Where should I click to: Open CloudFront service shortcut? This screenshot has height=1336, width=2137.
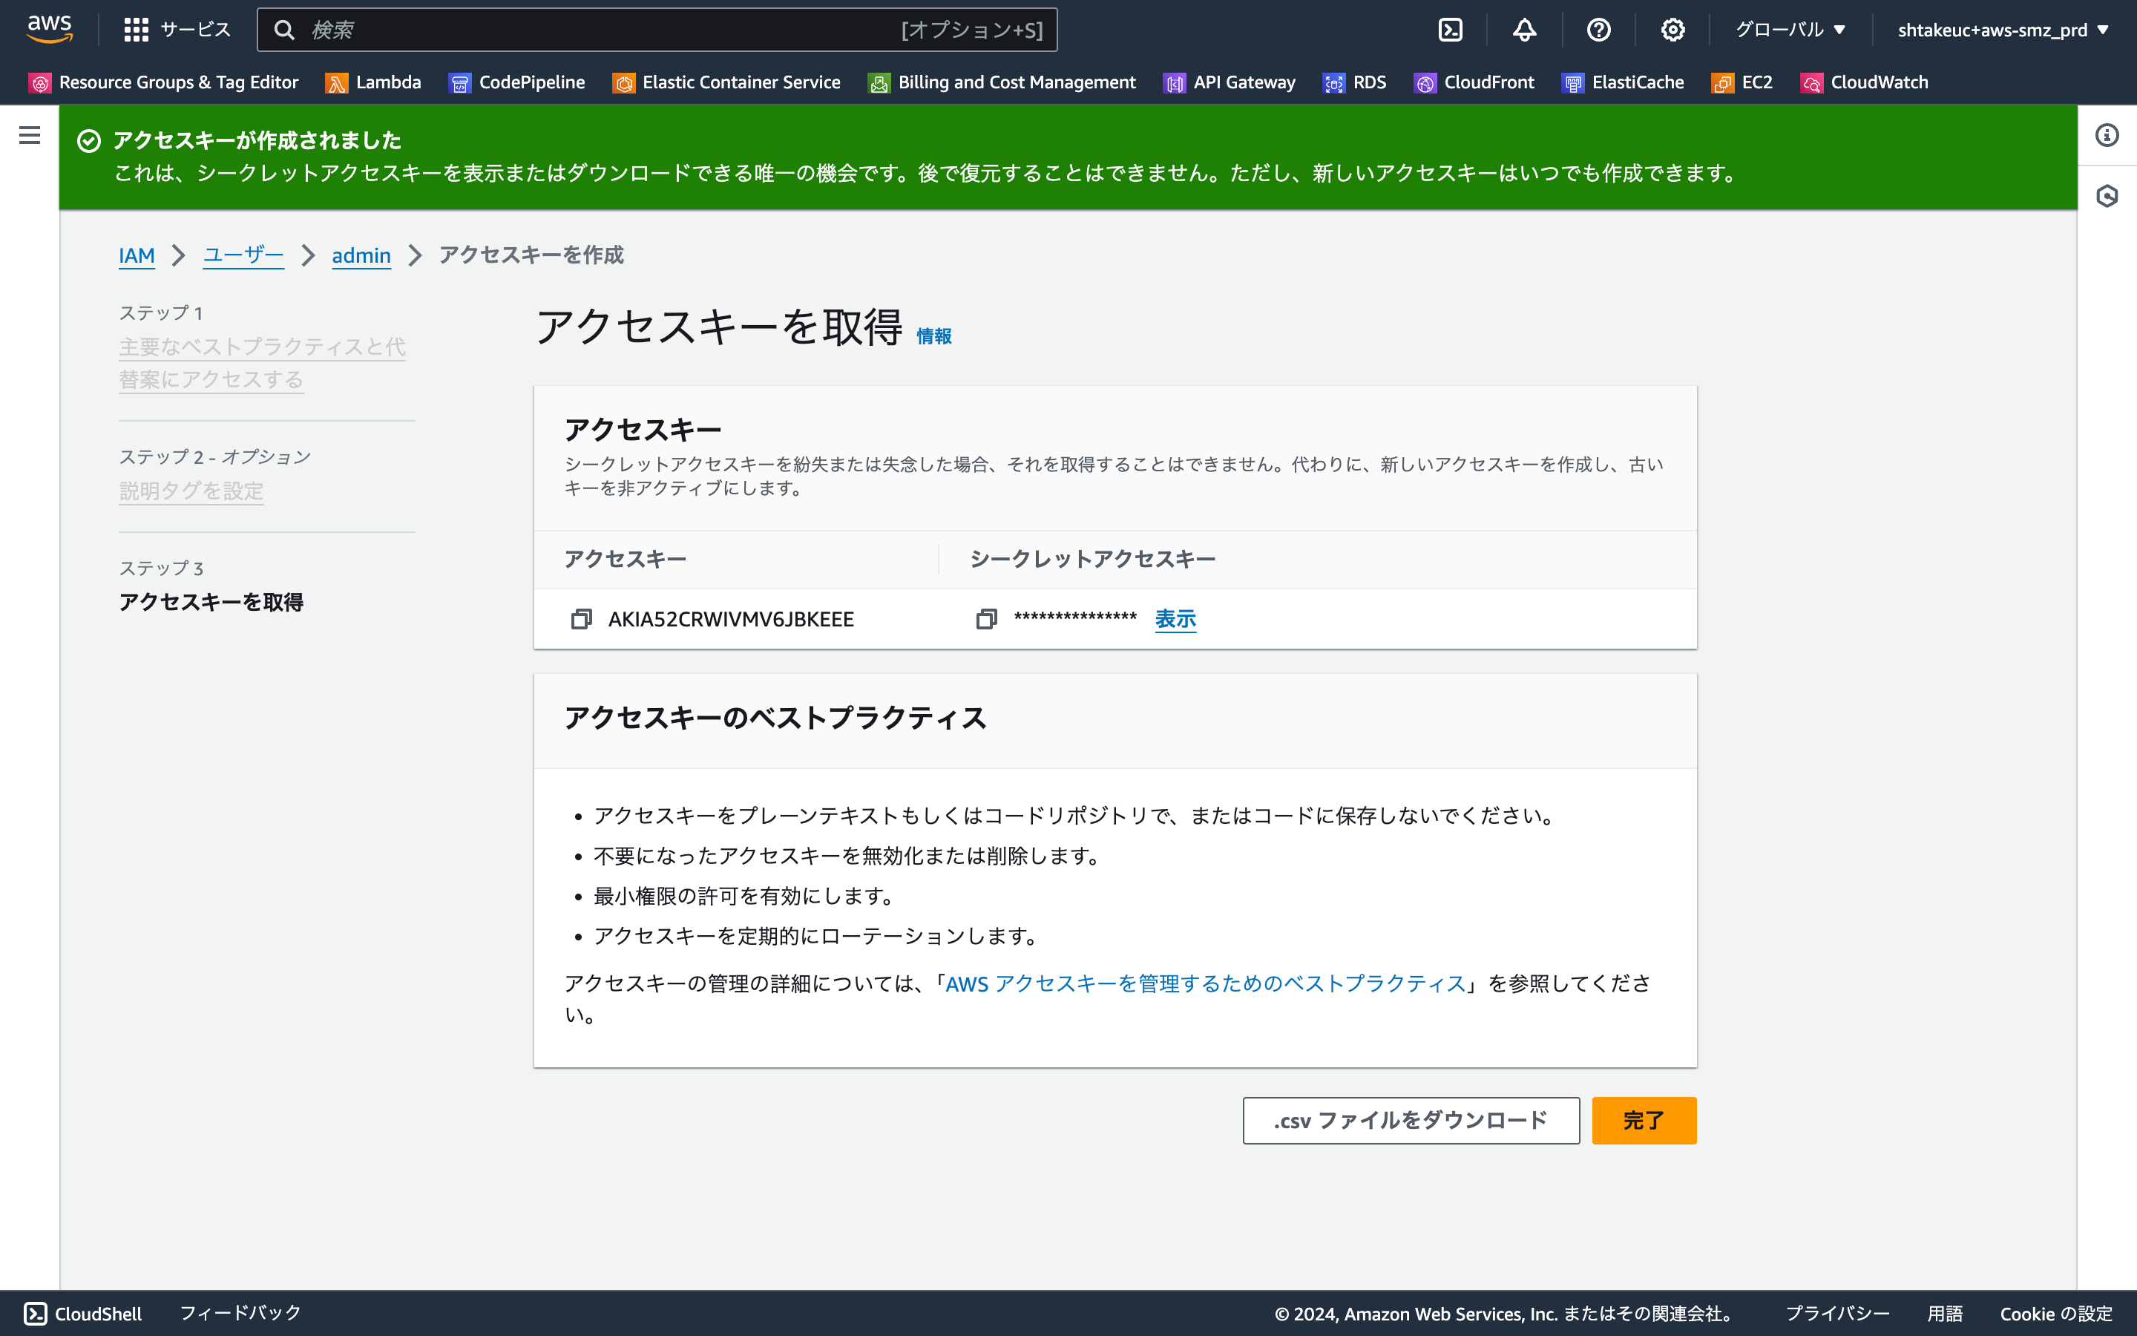(x=1474, y=82)
